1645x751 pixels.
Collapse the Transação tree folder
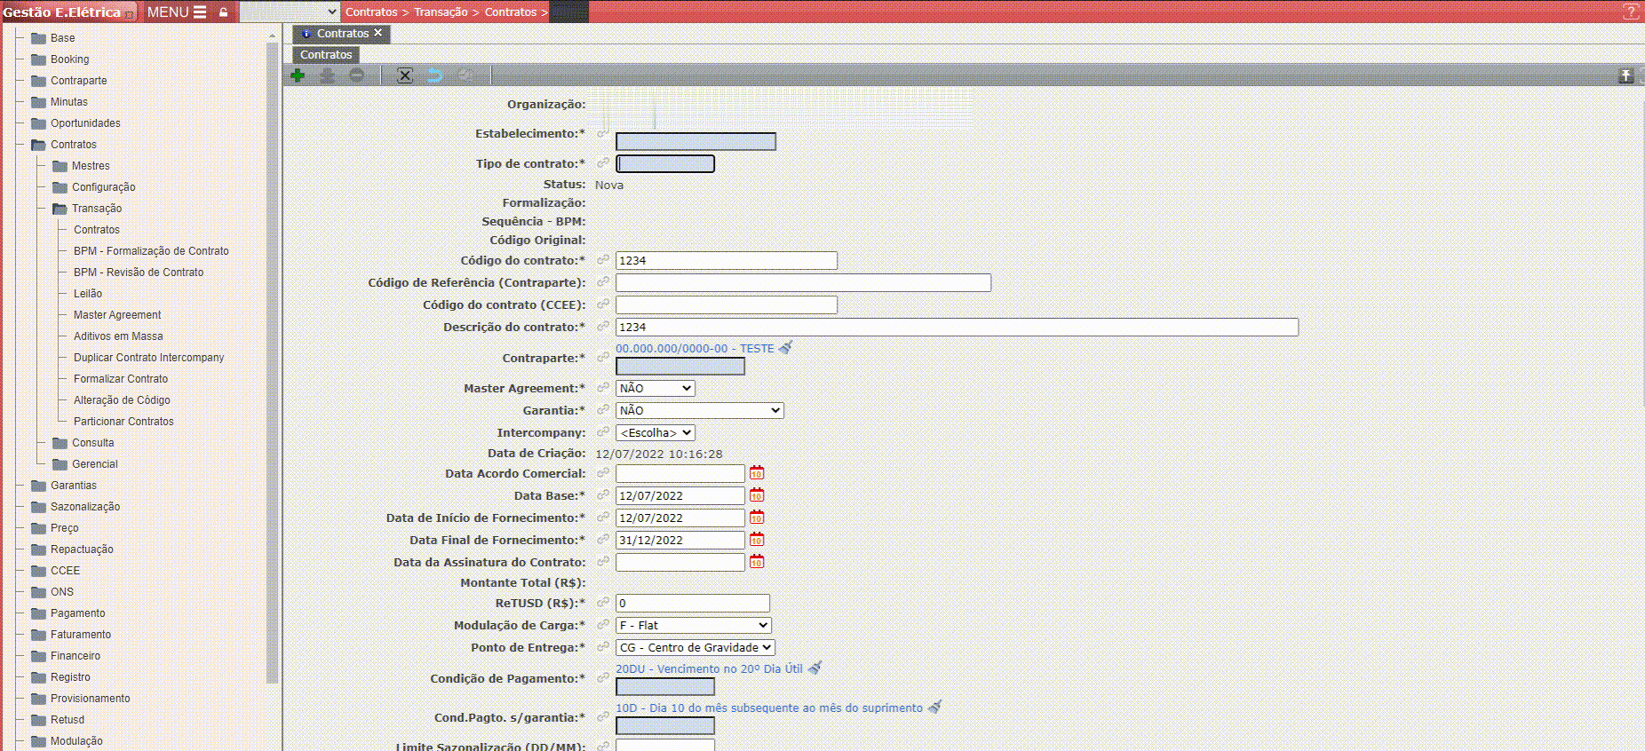click(60, 209)
